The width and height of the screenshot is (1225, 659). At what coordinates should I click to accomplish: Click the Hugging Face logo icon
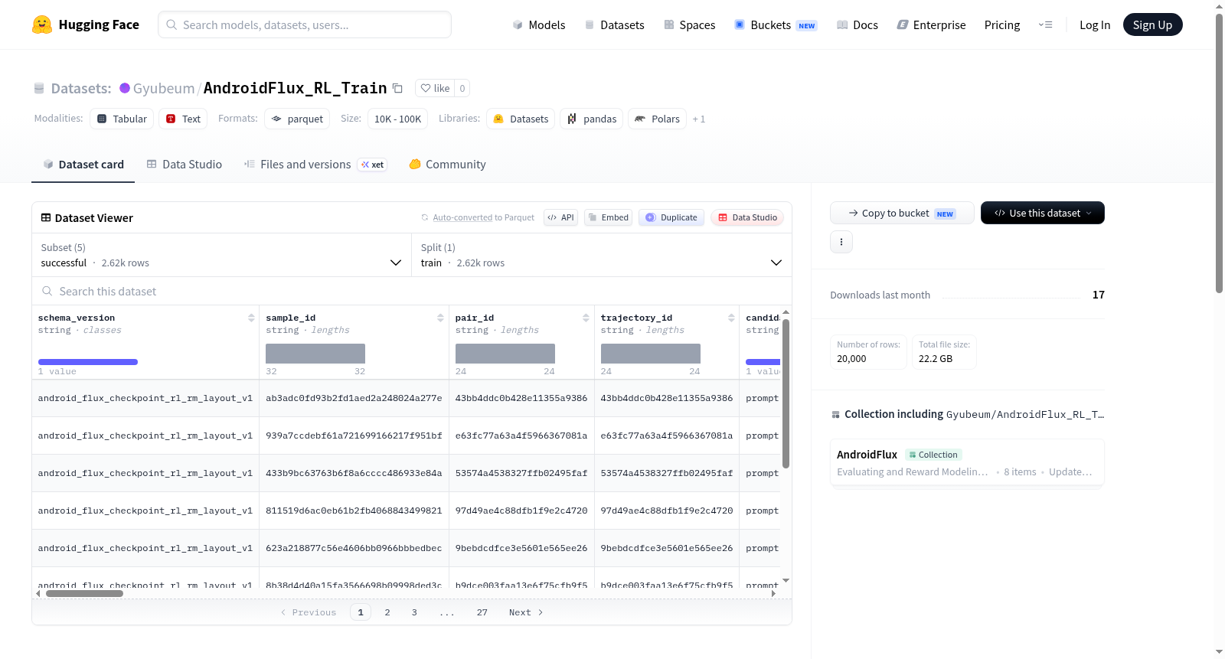[42, 24]
